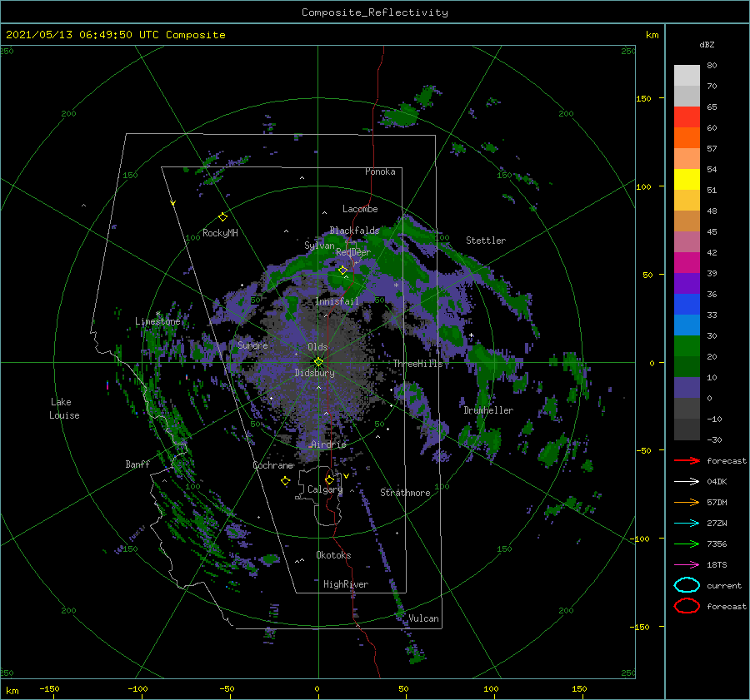The height and width of the screenshot is (700, 750).
Task: Click the Limestone label
Action: coord(157,321)
